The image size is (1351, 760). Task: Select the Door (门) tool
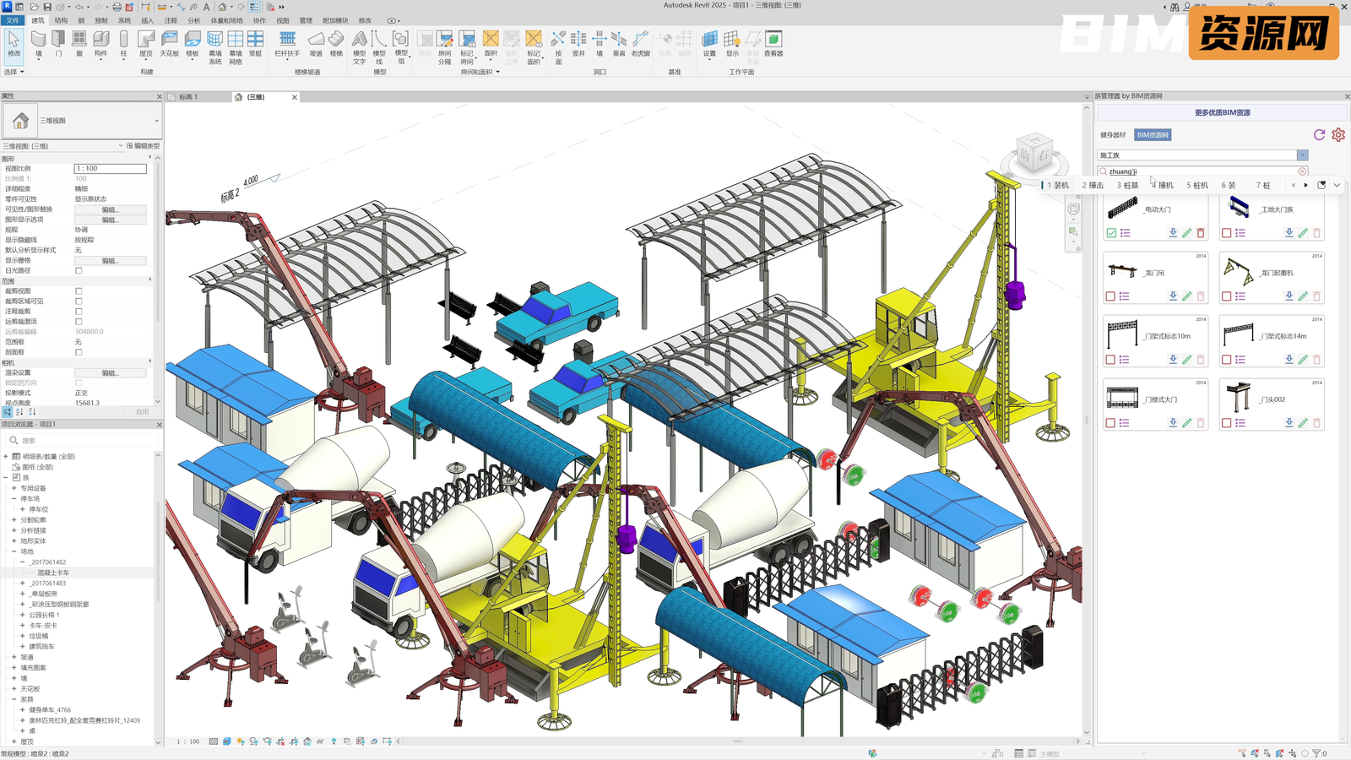coord(58,44)
